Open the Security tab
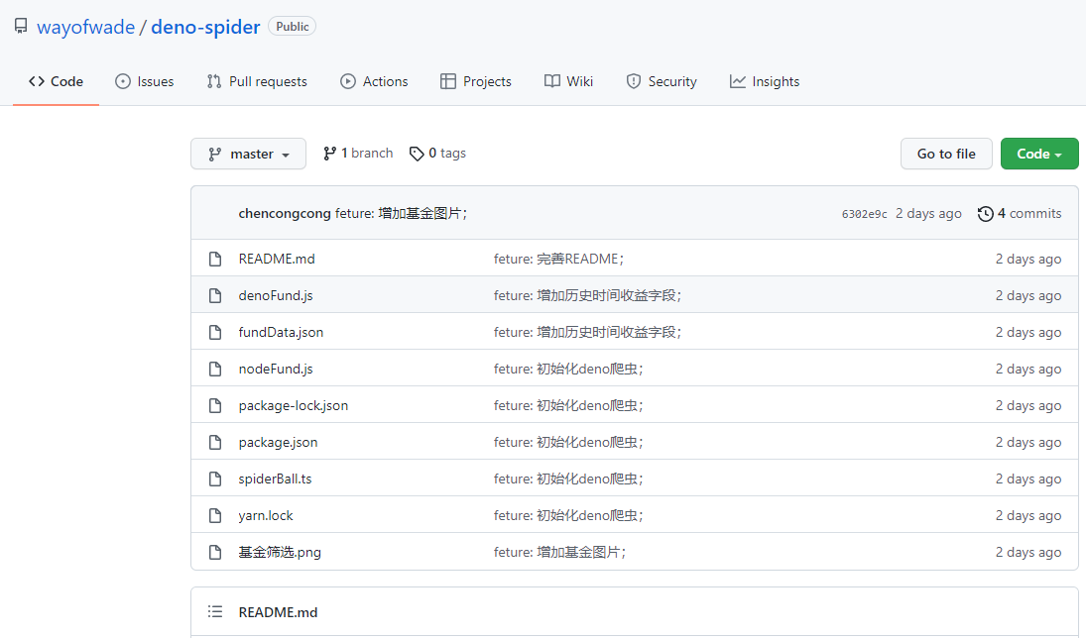 click(x=662, y=81)
